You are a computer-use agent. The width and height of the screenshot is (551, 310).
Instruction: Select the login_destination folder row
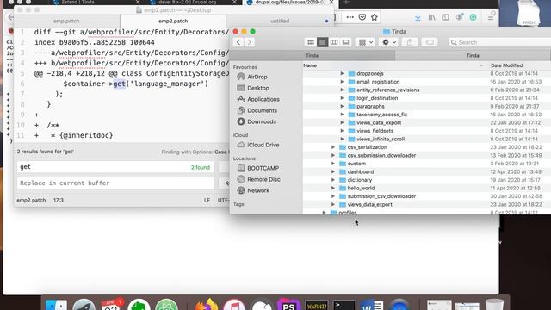(x=427, y=98)
